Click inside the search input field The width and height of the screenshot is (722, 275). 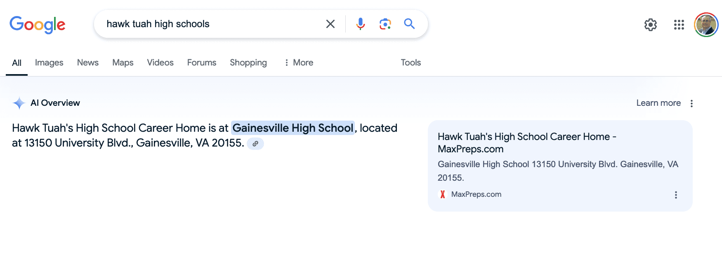click(206, 24)
